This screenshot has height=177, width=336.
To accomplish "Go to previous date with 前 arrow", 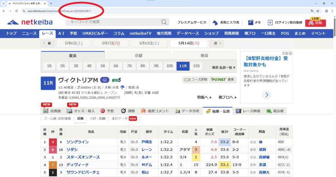I will [x=48, y=44].
